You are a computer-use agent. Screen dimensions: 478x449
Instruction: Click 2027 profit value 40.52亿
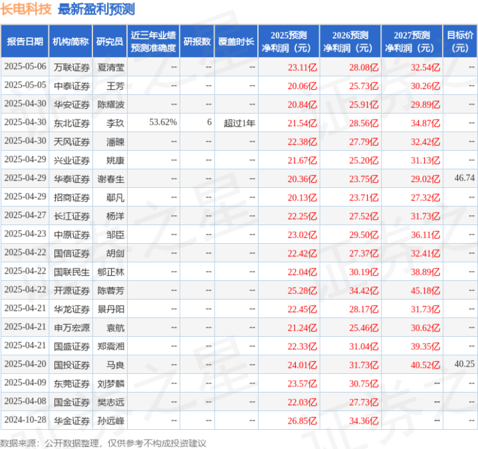tap(425, 365)
